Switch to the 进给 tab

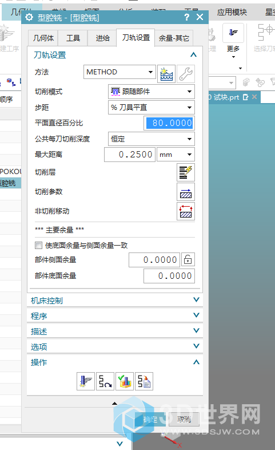tap(102, 38)
